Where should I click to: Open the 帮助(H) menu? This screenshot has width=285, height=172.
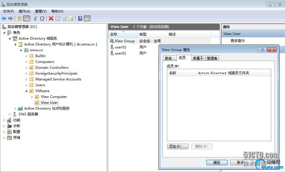pyautogui.click(x=57, y=11)
